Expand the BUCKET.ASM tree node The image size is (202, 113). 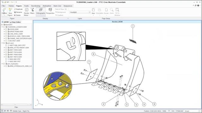coord(4,41)
